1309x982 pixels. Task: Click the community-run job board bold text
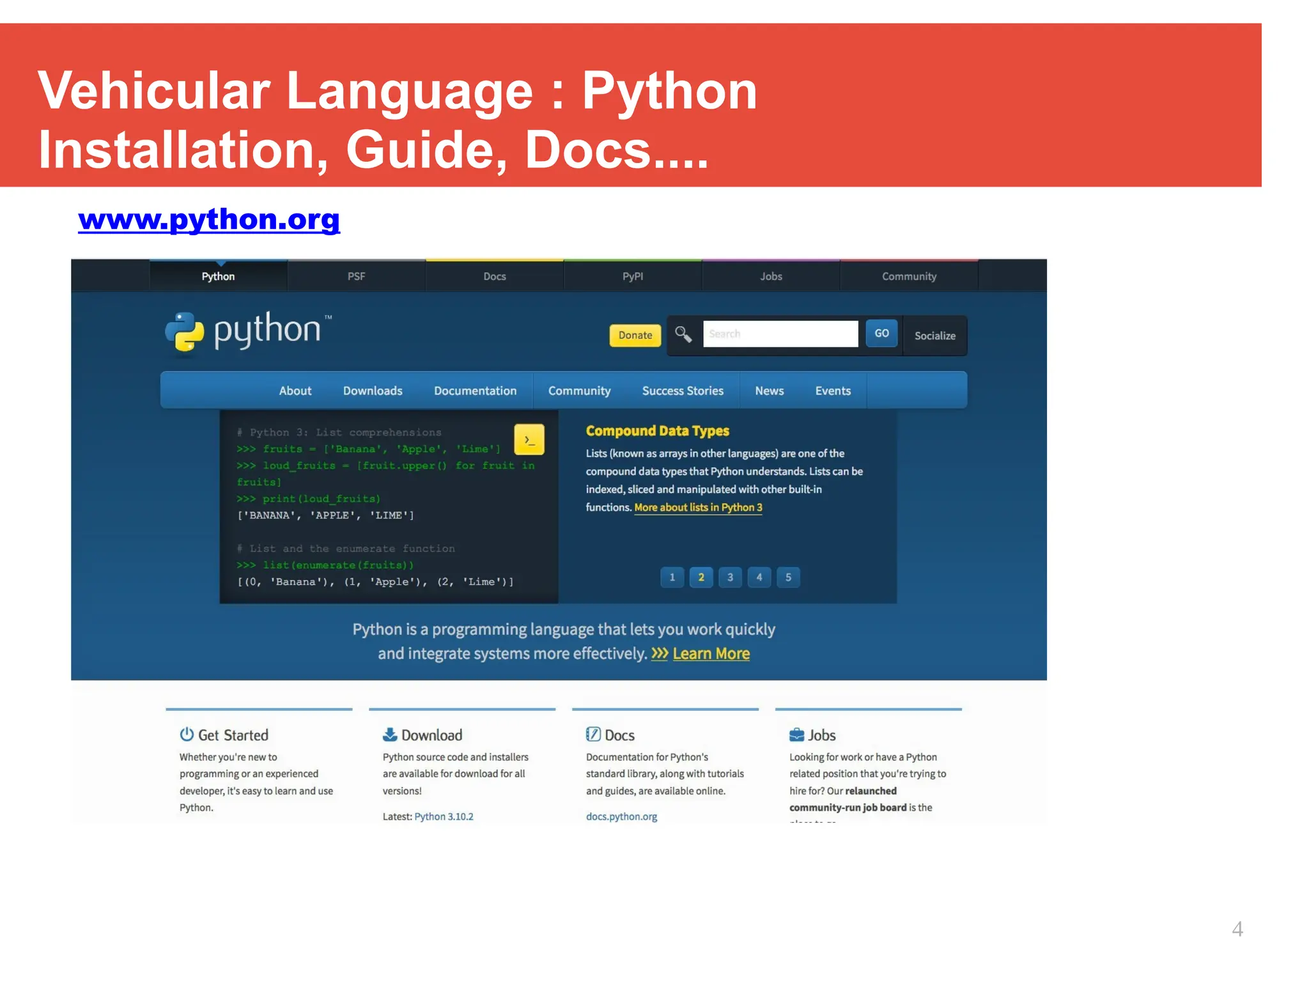coord(848,807)
